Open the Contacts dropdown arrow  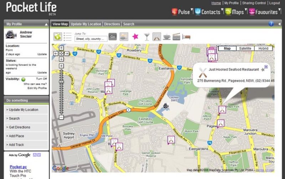222,10
